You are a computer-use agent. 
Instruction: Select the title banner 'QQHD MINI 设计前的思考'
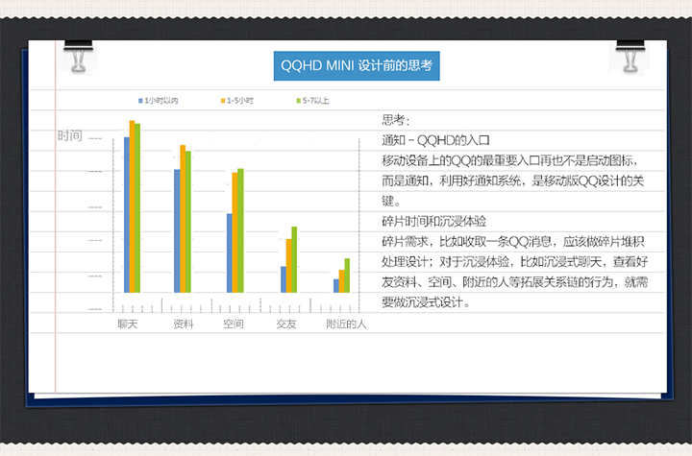[x=357, y=65]
